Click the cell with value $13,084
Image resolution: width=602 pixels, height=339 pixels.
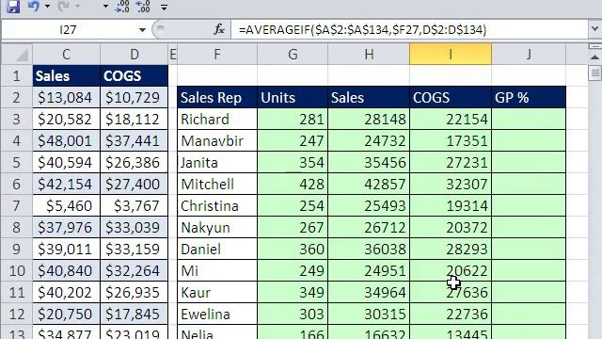(66, 98)
